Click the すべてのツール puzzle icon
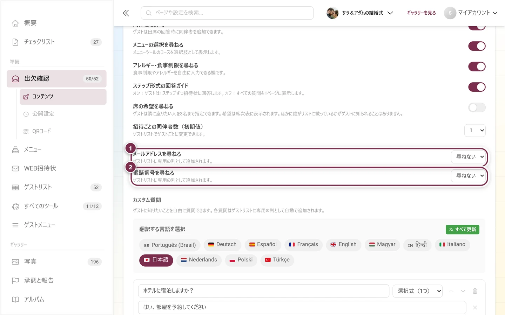Image resolution: width=505 pixels, height=315 pixels. (15, 206)
